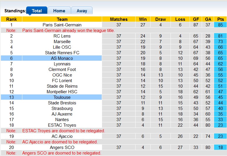Select PSG's 85 points cell
The height and width of the screenshot is (156, 227).
[x=221, y=25]
